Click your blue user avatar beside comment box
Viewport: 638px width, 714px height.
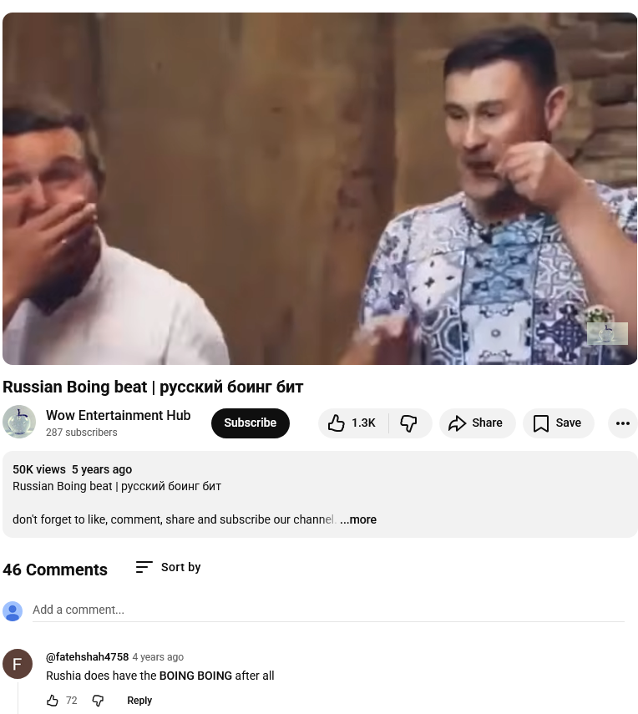tap(13, 611)
